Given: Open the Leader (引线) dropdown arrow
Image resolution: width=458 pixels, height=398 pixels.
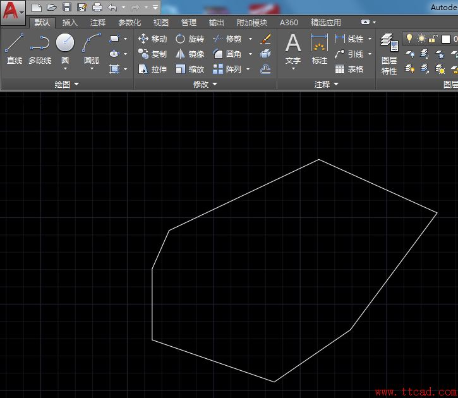Looking at the screenshot, I should 370,54.
